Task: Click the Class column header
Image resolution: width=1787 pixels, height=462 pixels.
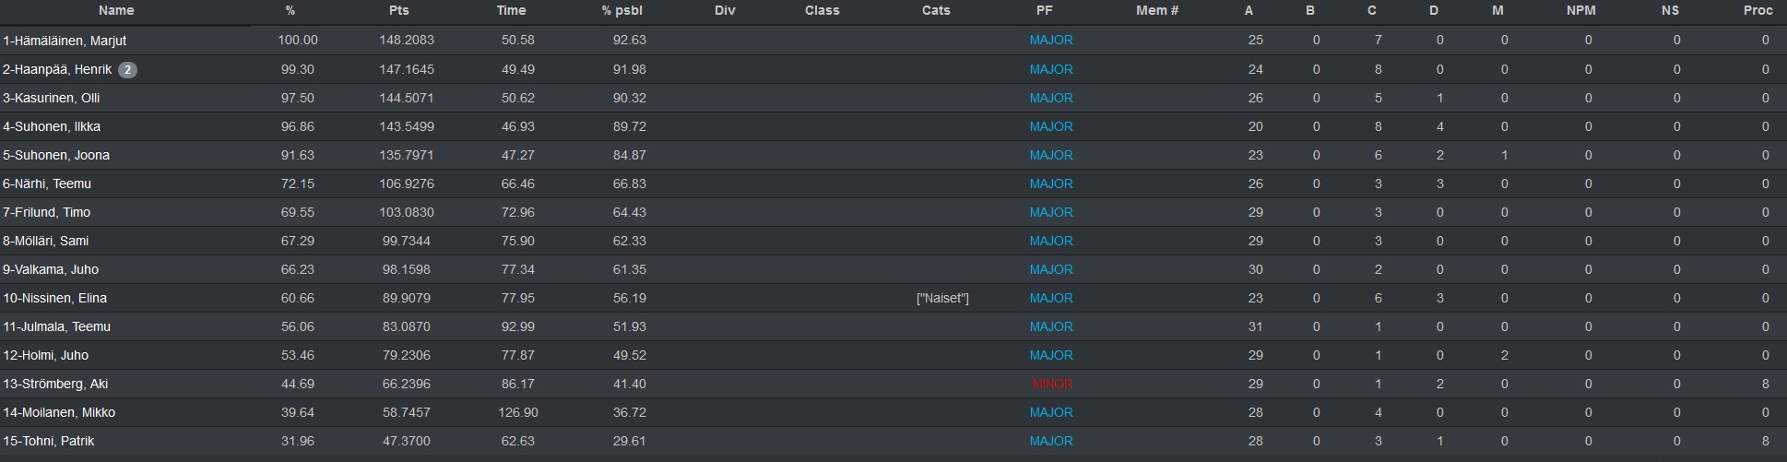Action: tap(822, 11)
